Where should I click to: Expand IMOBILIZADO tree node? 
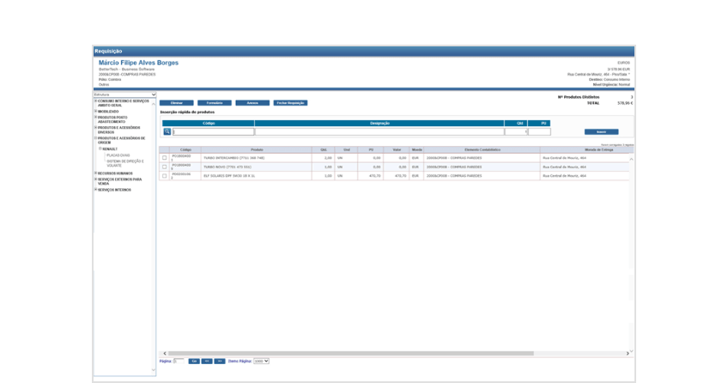point(95,112)
